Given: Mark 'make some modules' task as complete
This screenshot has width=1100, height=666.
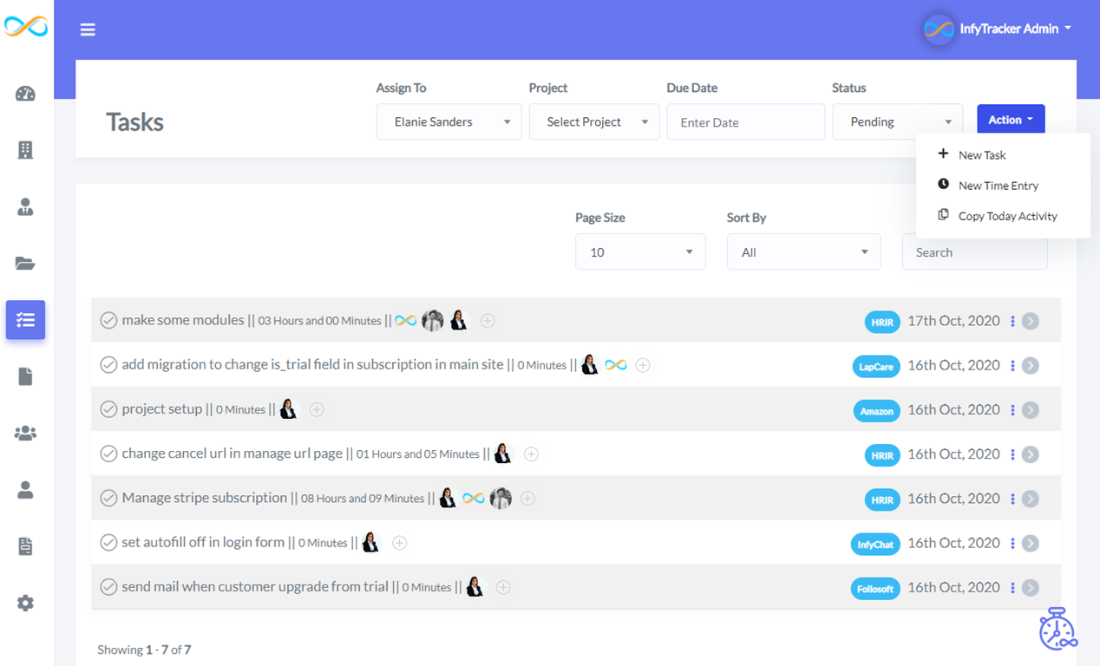Looking at the screenshot, I should [x=108, y=319].
